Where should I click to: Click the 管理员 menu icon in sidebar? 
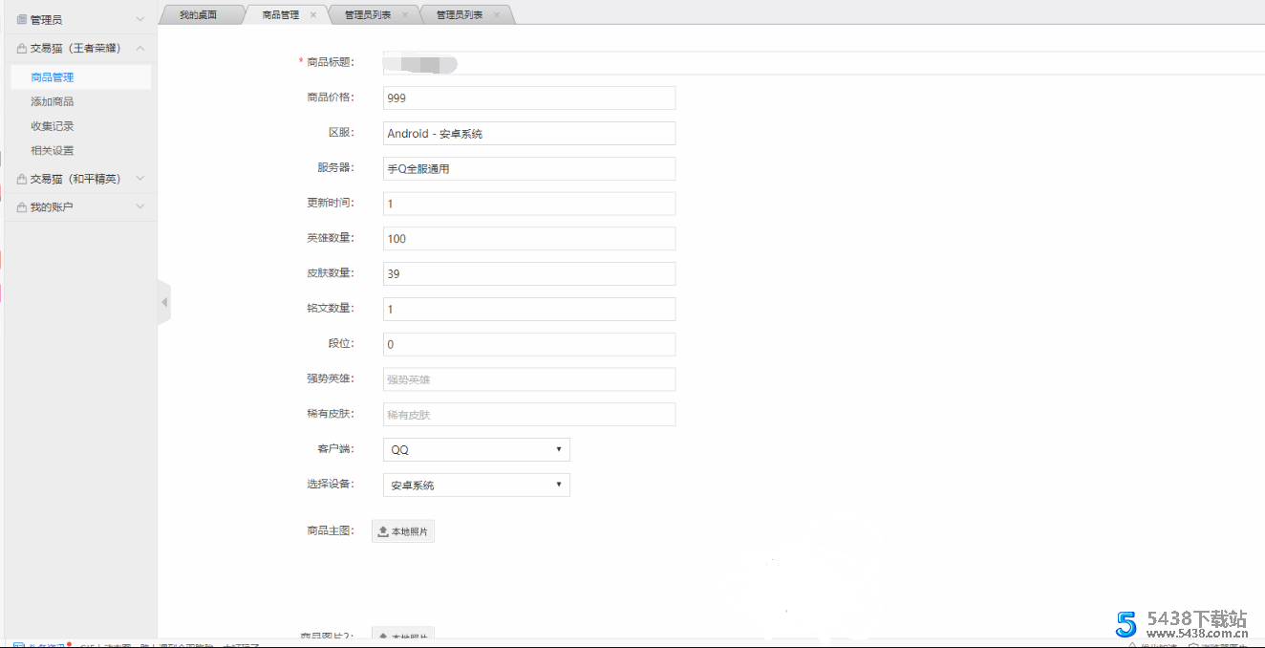[22, 19]
